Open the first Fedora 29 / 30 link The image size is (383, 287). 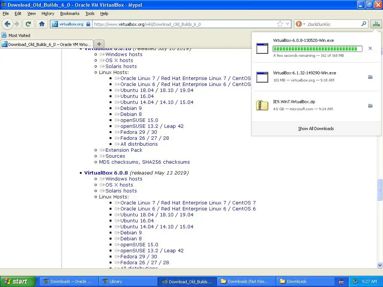[138, 132]
